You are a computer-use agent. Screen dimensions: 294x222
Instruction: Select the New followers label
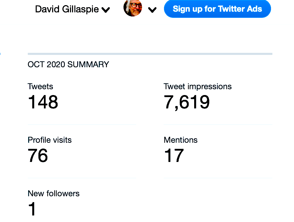click(x=54, y=194)
